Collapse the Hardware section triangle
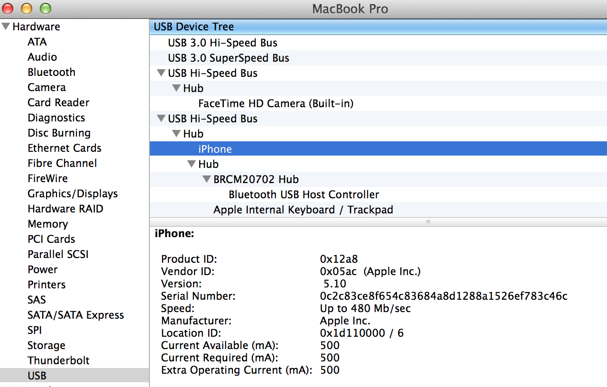This screenshot has width=607, height=387. coord(6,27)
